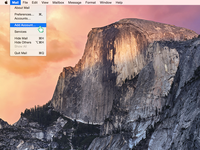Select Accounts… in the Mail menu
200x150 pixels.
(x=28, y=18)
